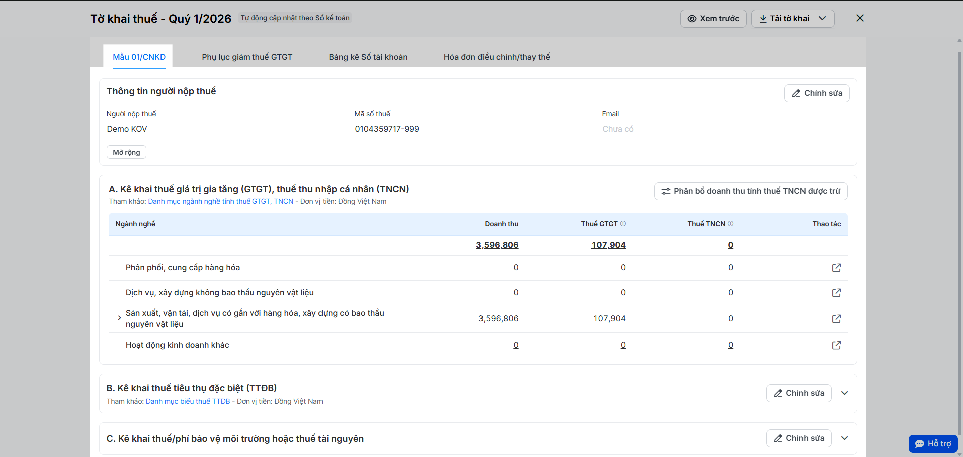
Task: Click Mở rộng button in taxpayer info
Action: click(x=126, y=152)
